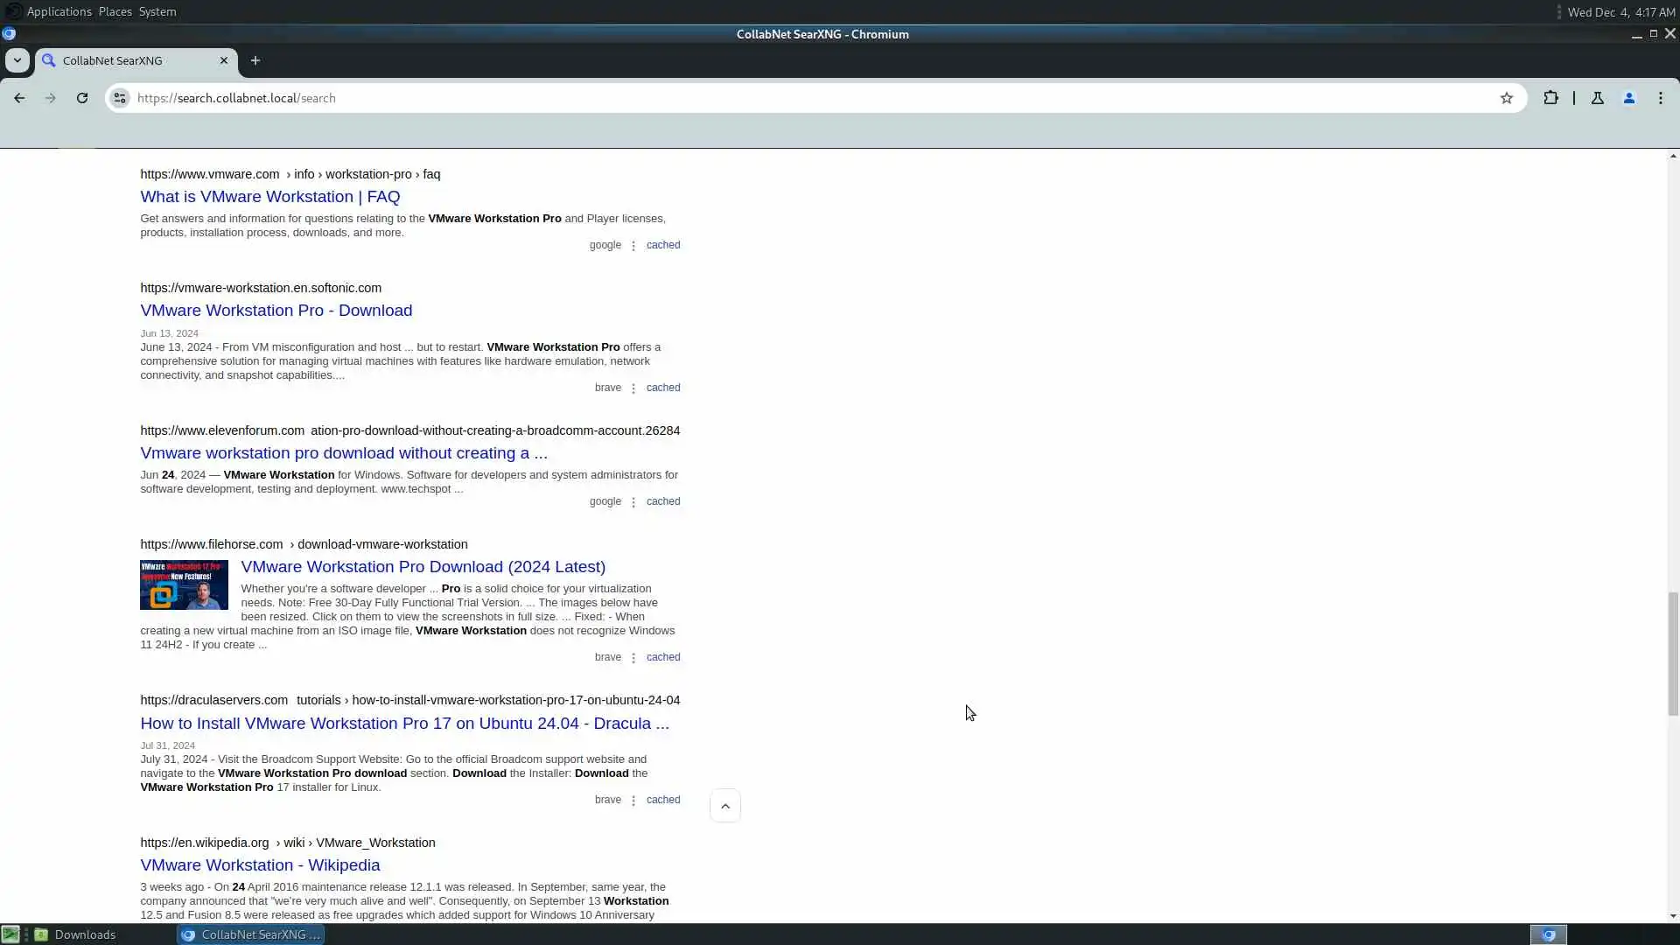
Task: Open cached version of filehorse result
Action: coord(662,657)
